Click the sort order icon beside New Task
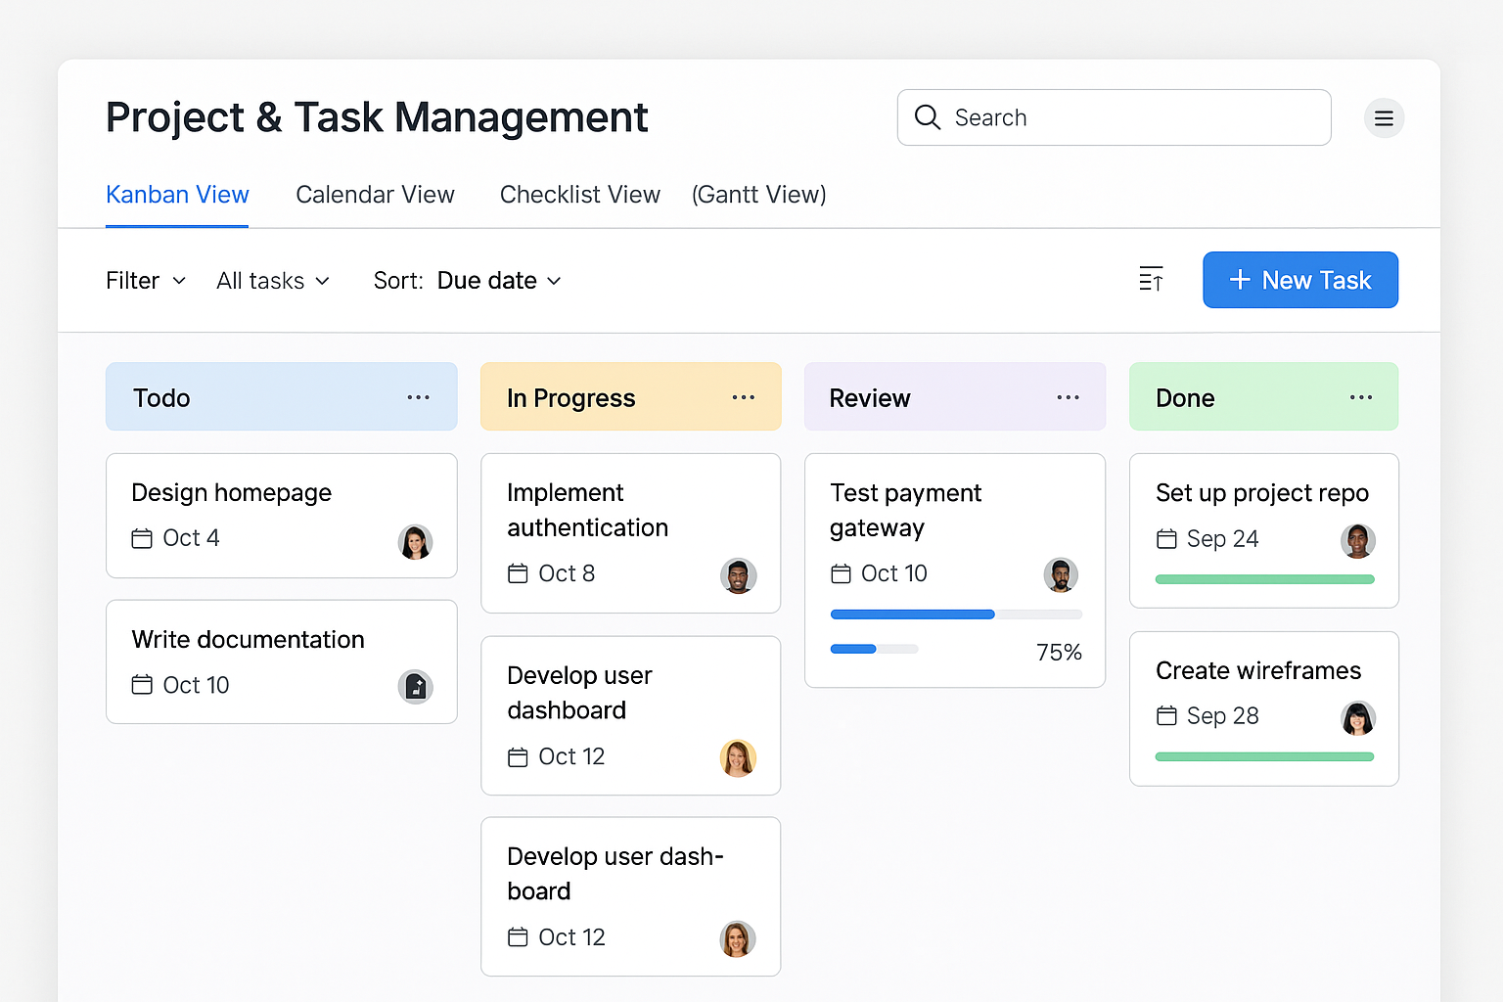 coord(1151,280)
